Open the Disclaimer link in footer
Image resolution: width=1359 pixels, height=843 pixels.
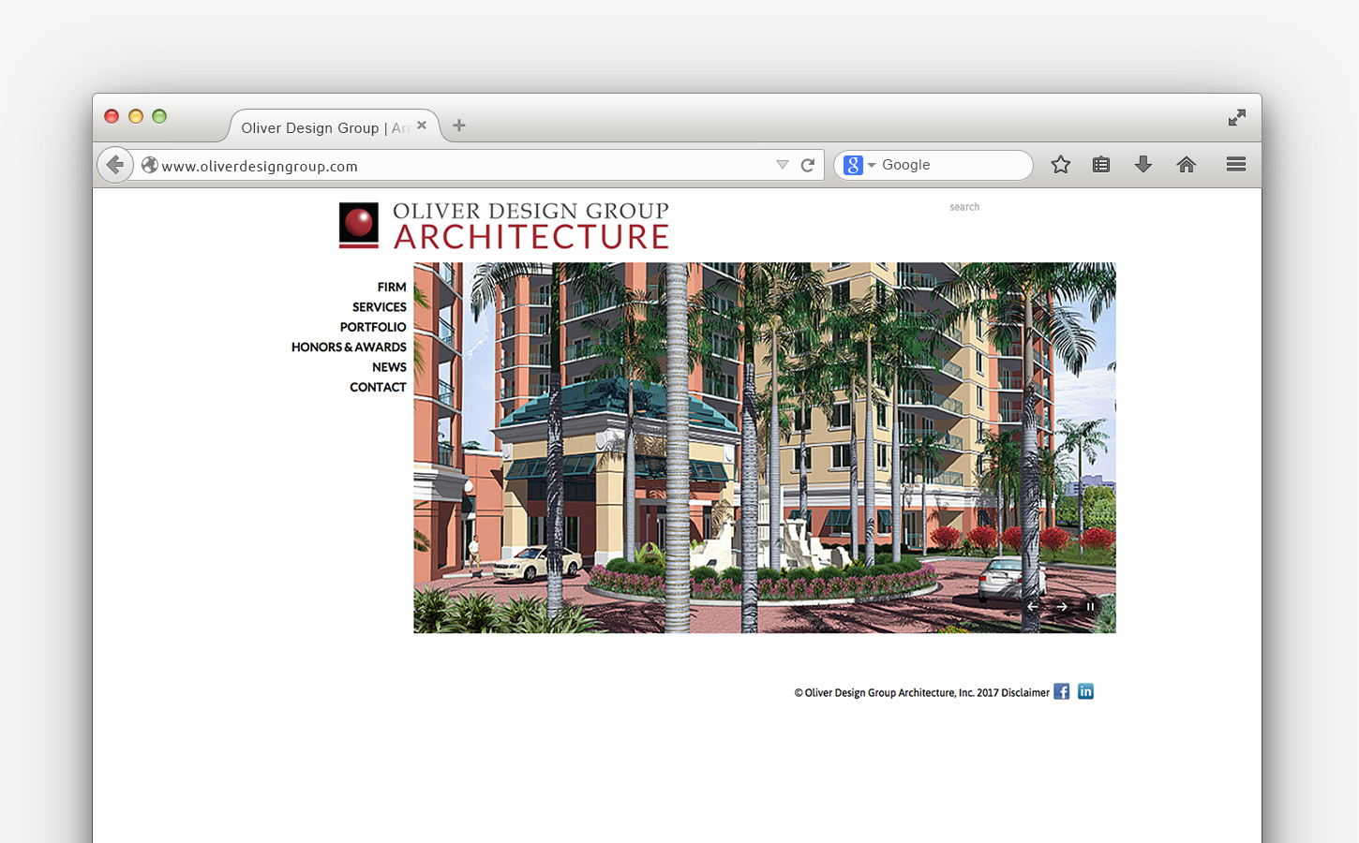[x=1025, y=693]
